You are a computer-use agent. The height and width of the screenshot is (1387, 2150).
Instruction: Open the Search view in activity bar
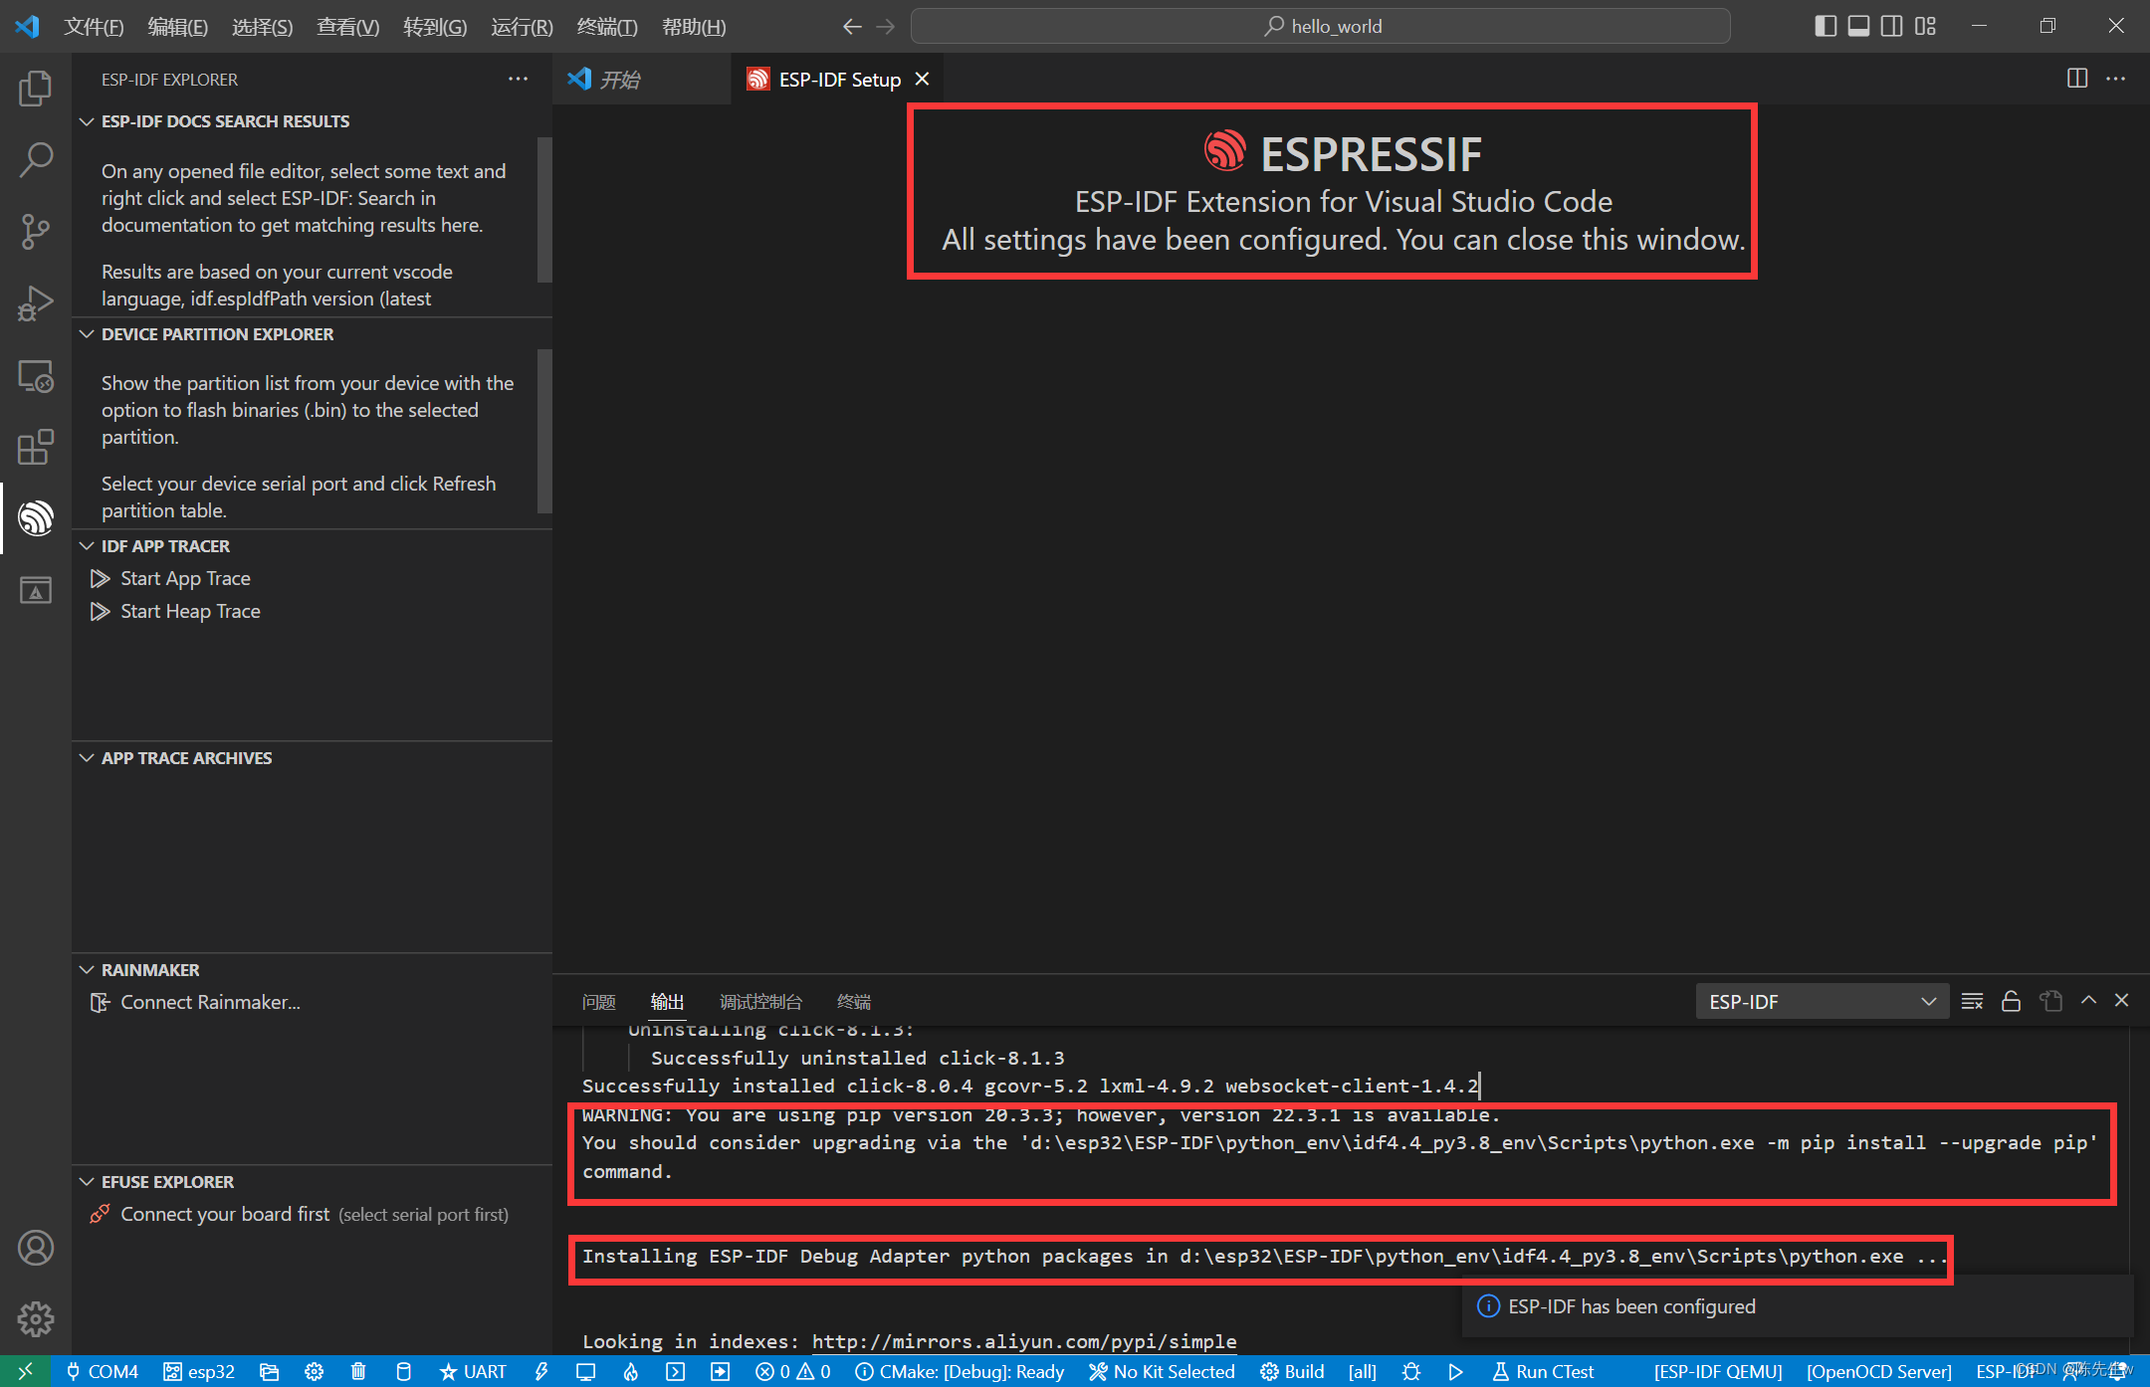point(36,159)
